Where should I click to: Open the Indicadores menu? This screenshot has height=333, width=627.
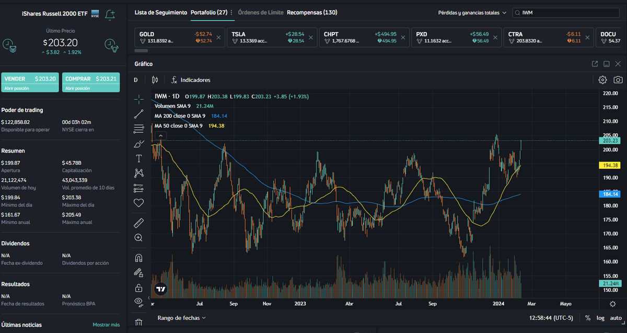191,80
